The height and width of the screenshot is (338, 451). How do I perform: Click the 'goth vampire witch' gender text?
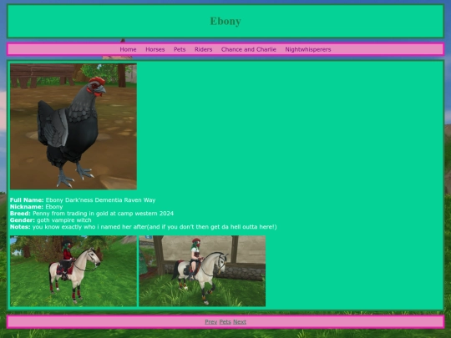click(64, 220)
